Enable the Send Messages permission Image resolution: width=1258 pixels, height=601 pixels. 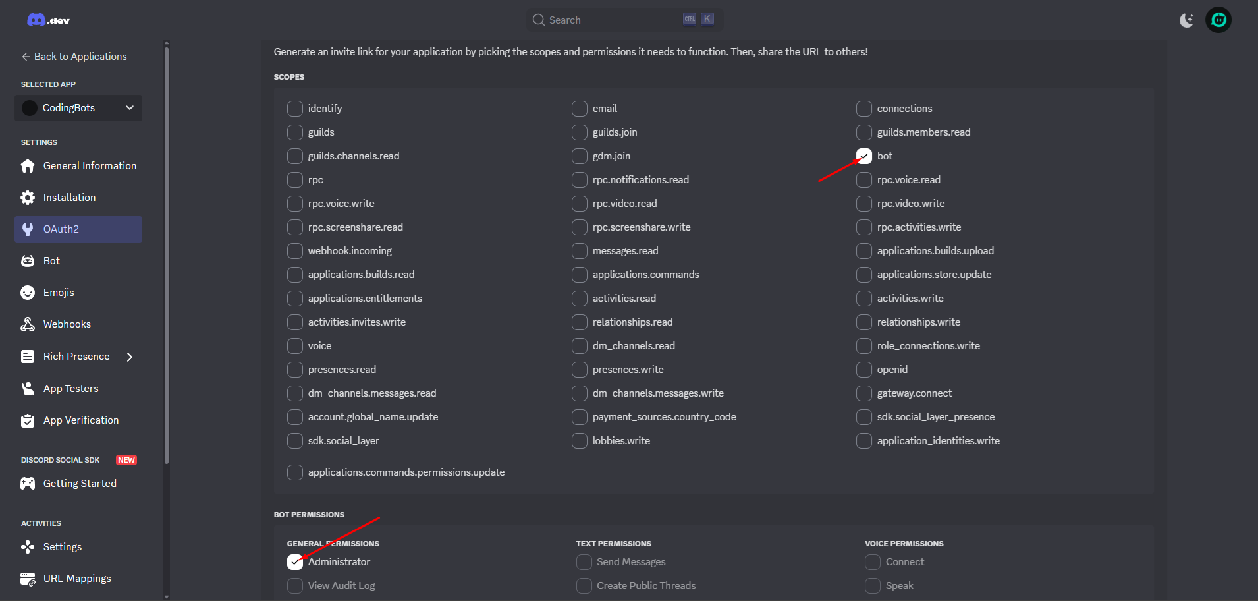coord(584,562)
